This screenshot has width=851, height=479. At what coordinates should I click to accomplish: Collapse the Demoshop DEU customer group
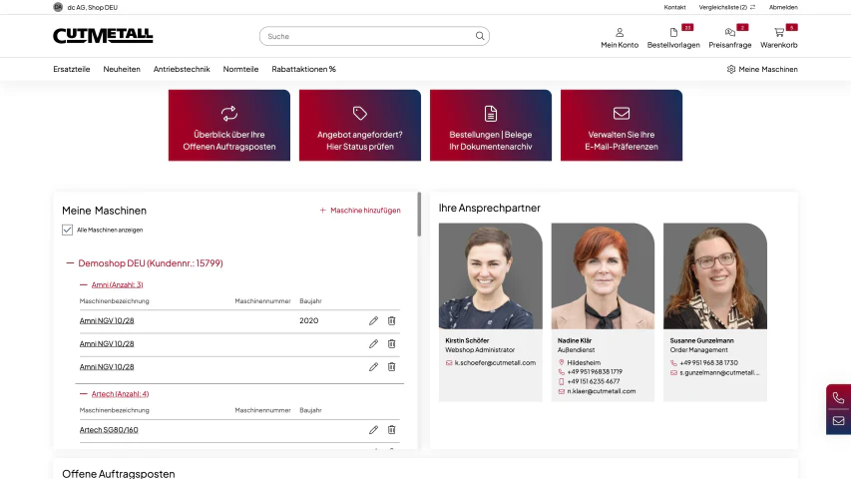pyautogui.click(x=70, y=263)
